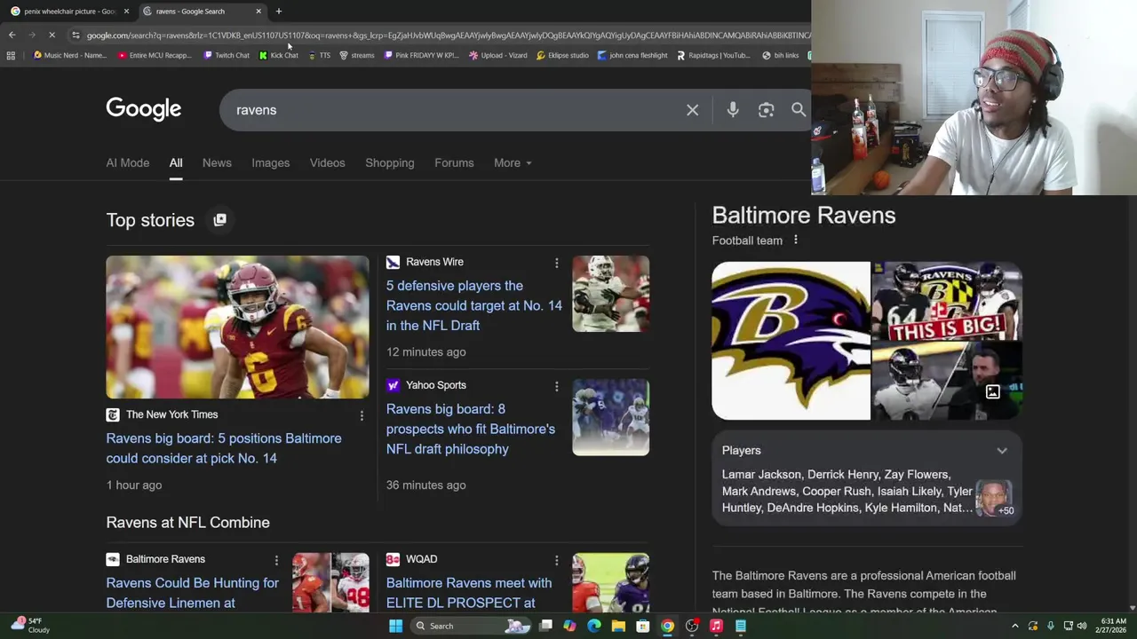Click the Google logo
The image size is (1137, 639).
(x=143, y=109)
